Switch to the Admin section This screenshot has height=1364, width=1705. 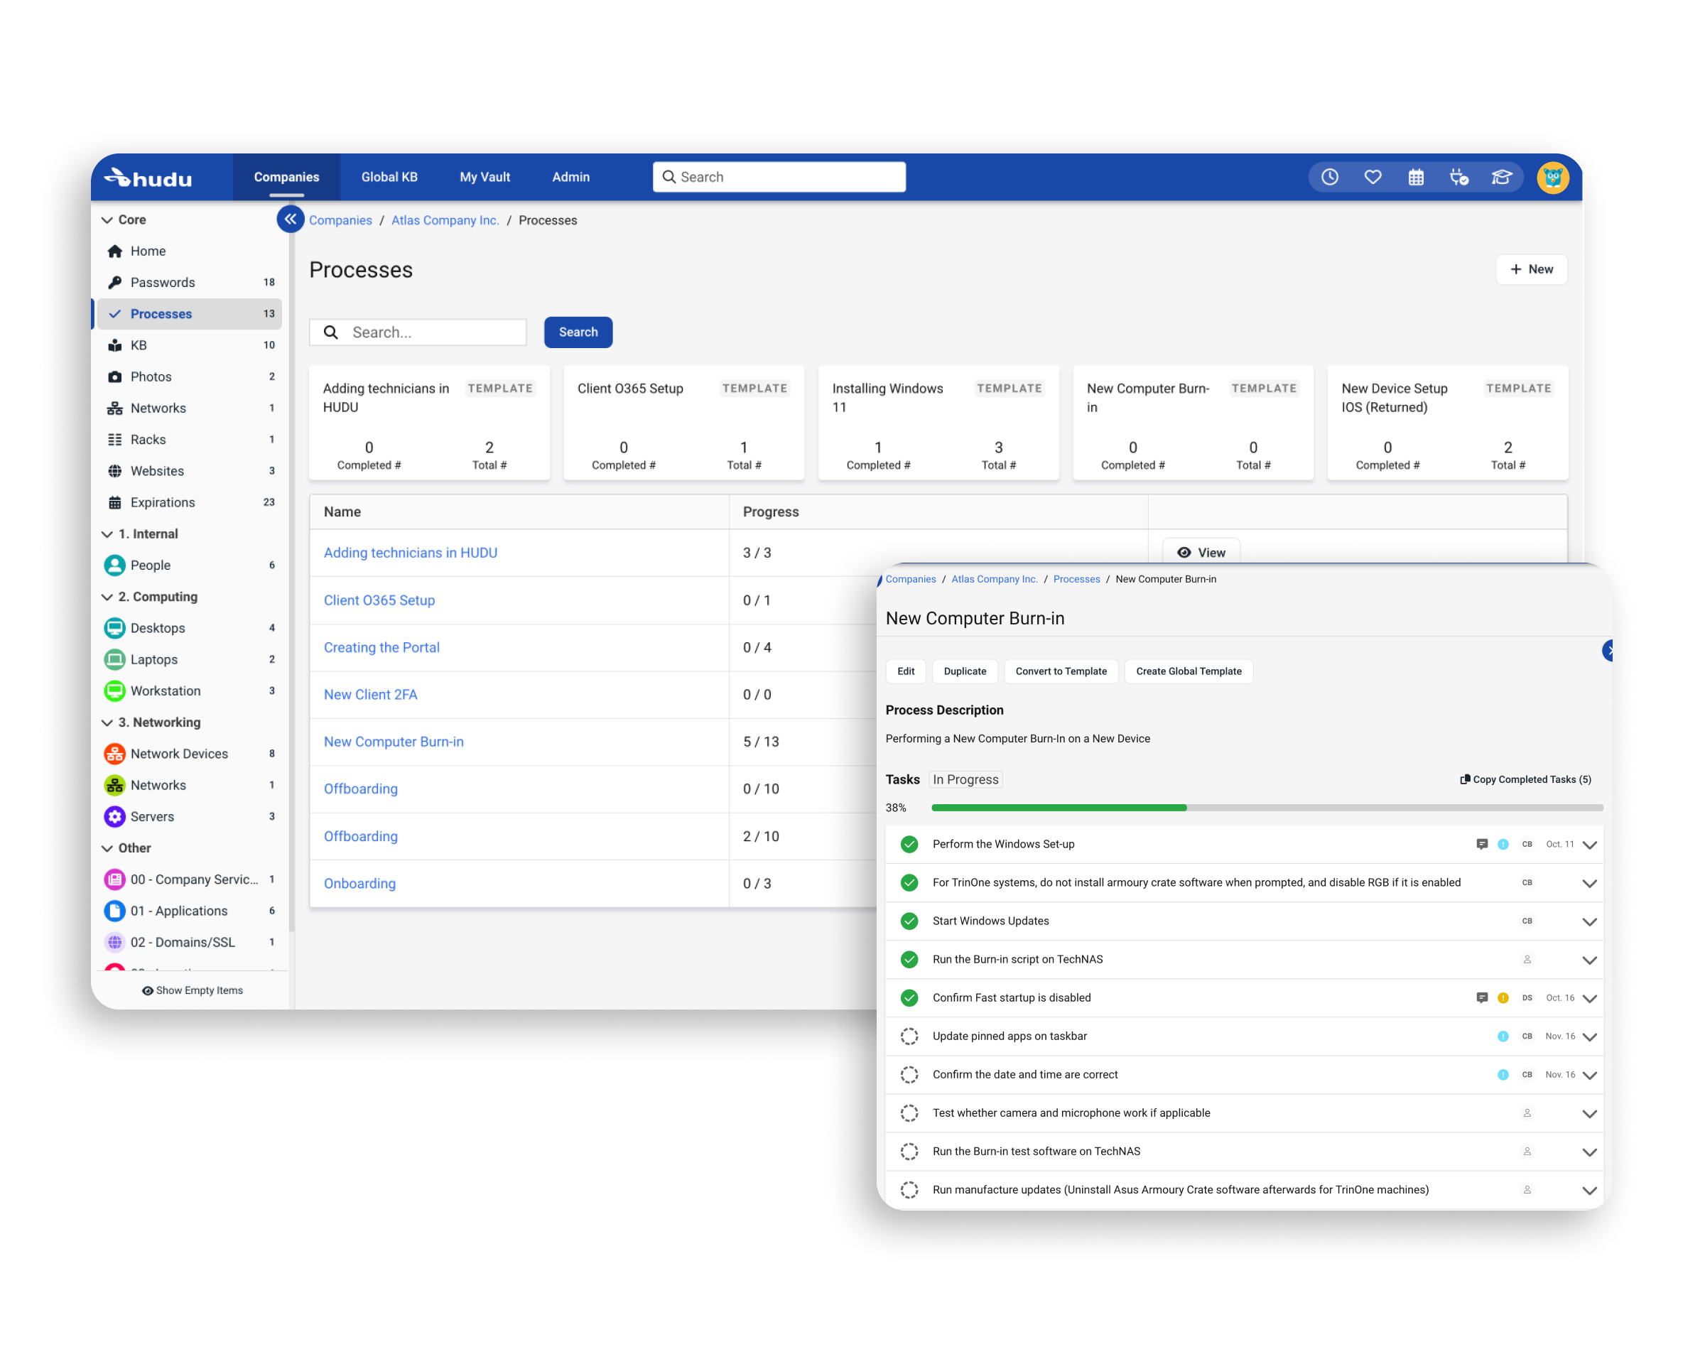point(570,176)
